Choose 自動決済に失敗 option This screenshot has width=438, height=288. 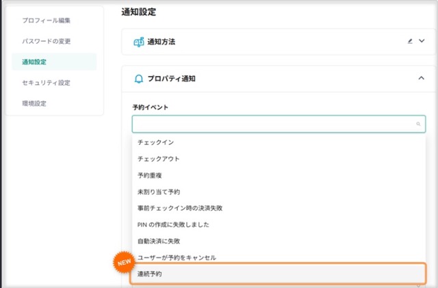click(x=279, y=241)
